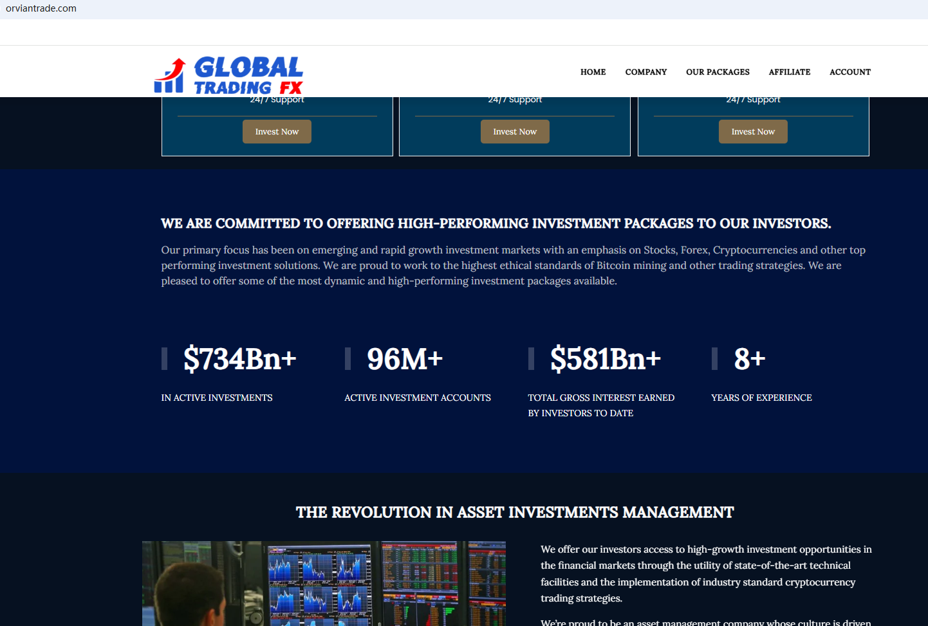Click the ACTIVE INVESTMENT ACCOUNTS label
This screenshot has height=626, width=928.
click(x=417, y=398)
